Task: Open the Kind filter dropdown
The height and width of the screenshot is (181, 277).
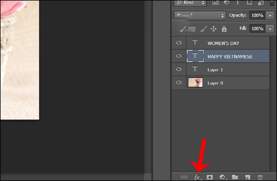Action: pyautogui.click(x=190, y=3)
